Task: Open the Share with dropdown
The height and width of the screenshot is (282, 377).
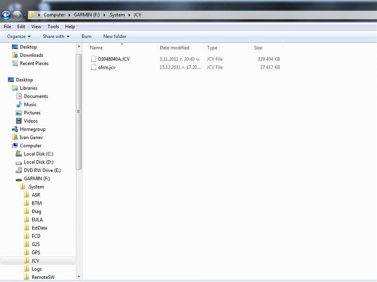Action: coord(56,37)
